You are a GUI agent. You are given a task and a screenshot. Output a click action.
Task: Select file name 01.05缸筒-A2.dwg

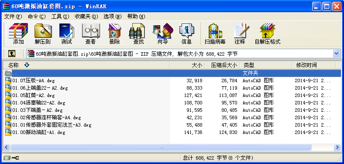point(33,95)
